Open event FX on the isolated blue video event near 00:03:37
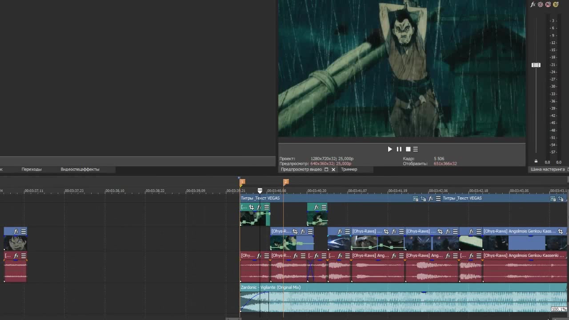569x320 pixels. [16, 232]
